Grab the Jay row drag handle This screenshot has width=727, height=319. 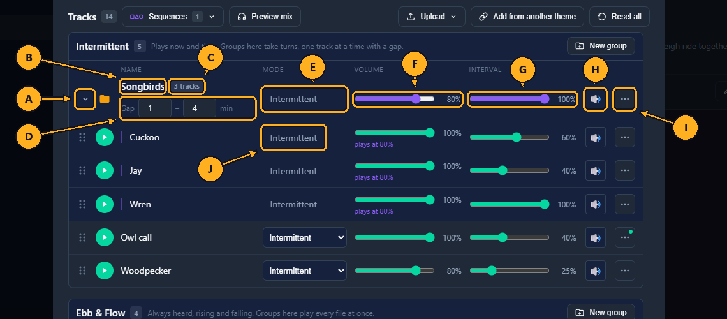point(82,170)
